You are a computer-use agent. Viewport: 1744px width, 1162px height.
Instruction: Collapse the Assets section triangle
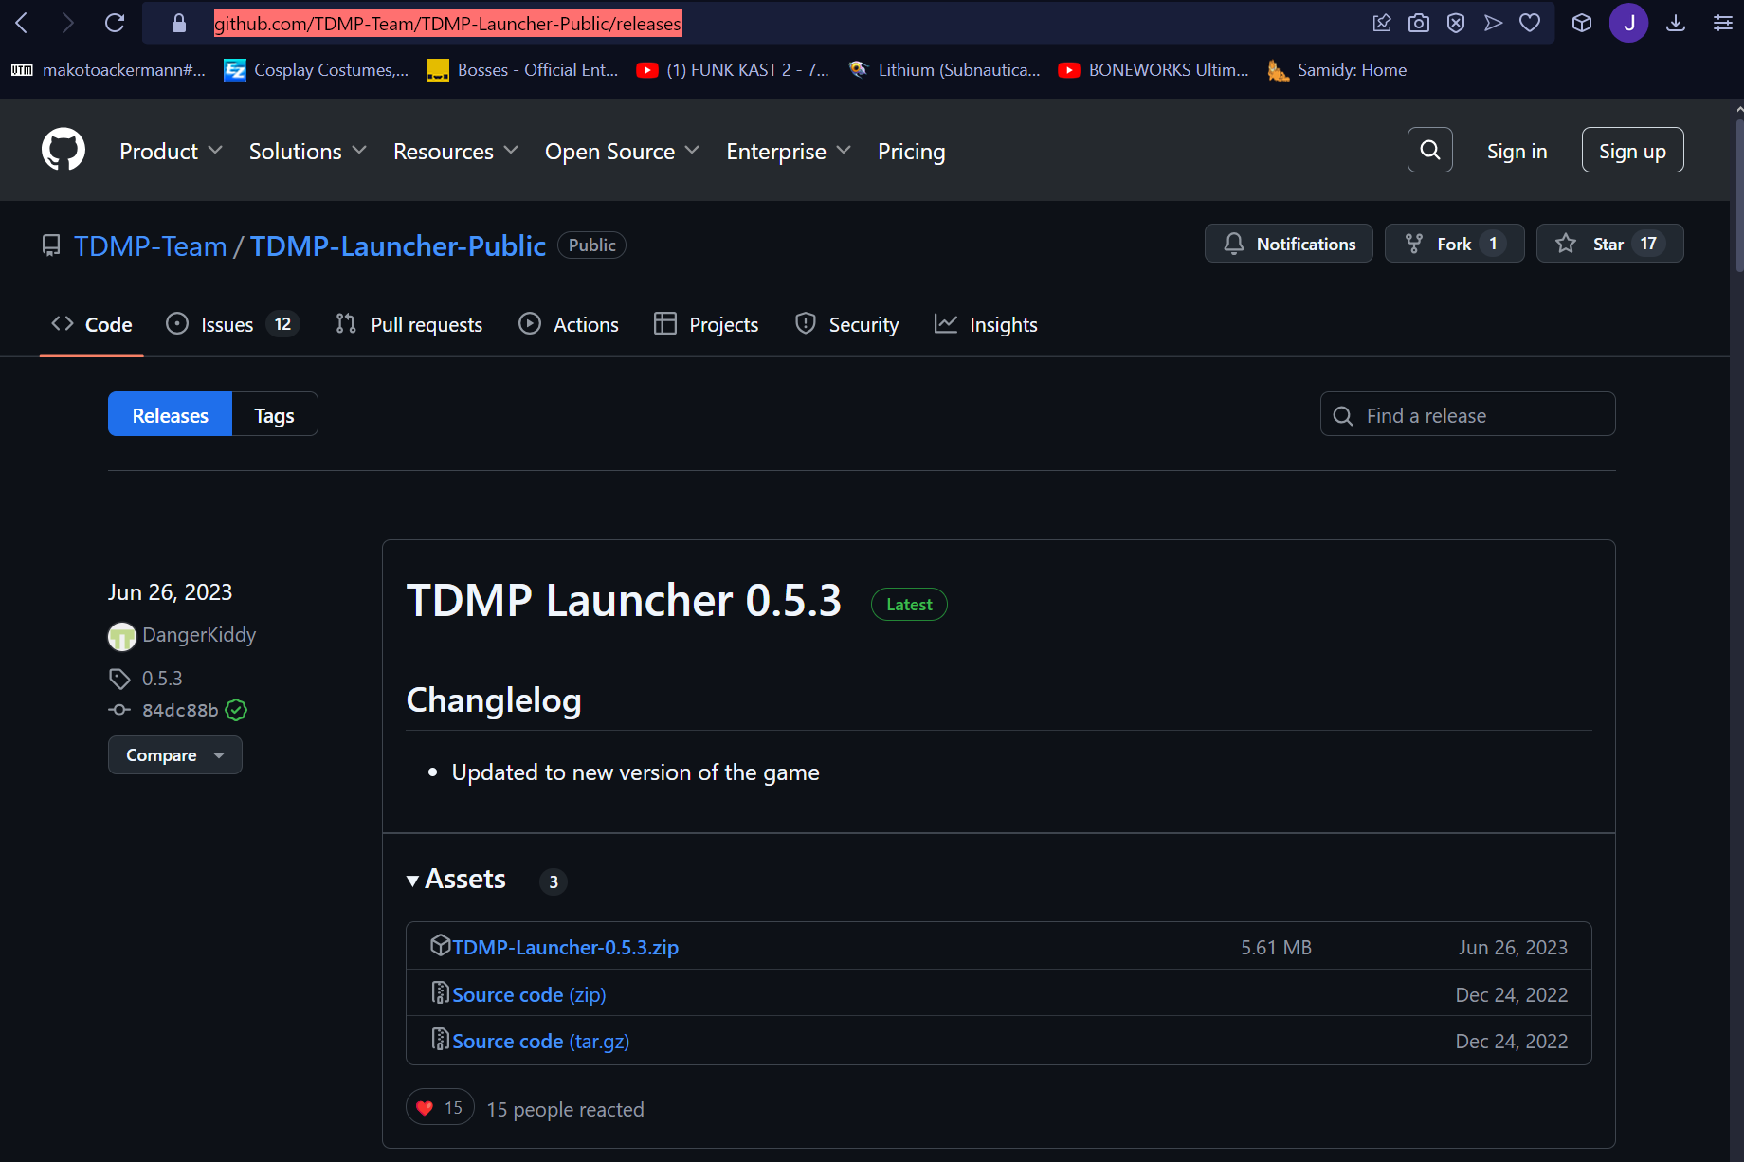click(412, 881)
